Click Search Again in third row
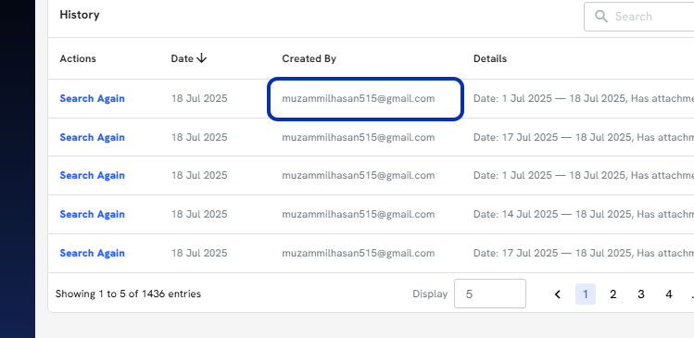Image resolution: width=694 pixels, height=338 pixels. click(x=92, y=175)
